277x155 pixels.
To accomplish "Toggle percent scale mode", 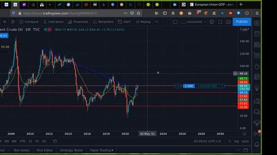I will coord(229,141).
